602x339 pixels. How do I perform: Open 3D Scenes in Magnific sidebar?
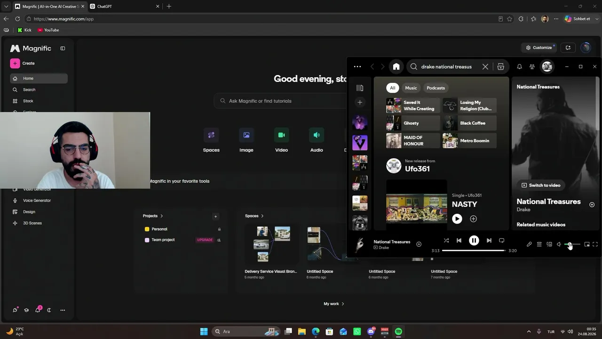(39, 223)
